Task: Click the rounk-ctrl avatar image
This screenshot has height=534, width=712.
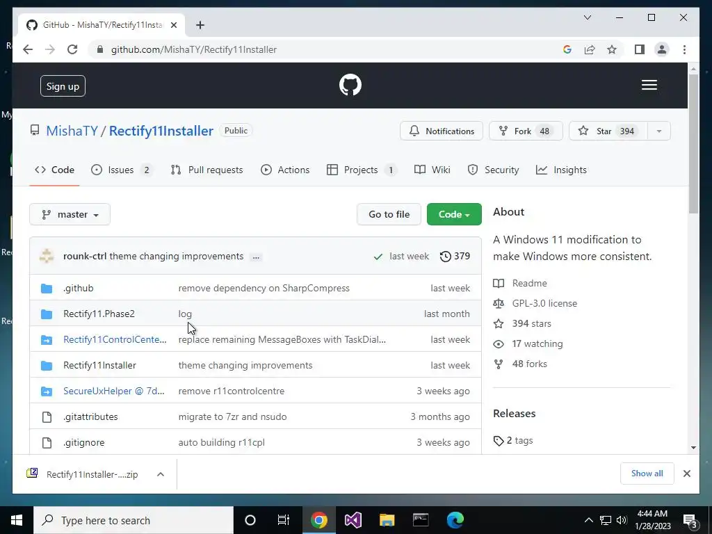Action: (47, 256)
